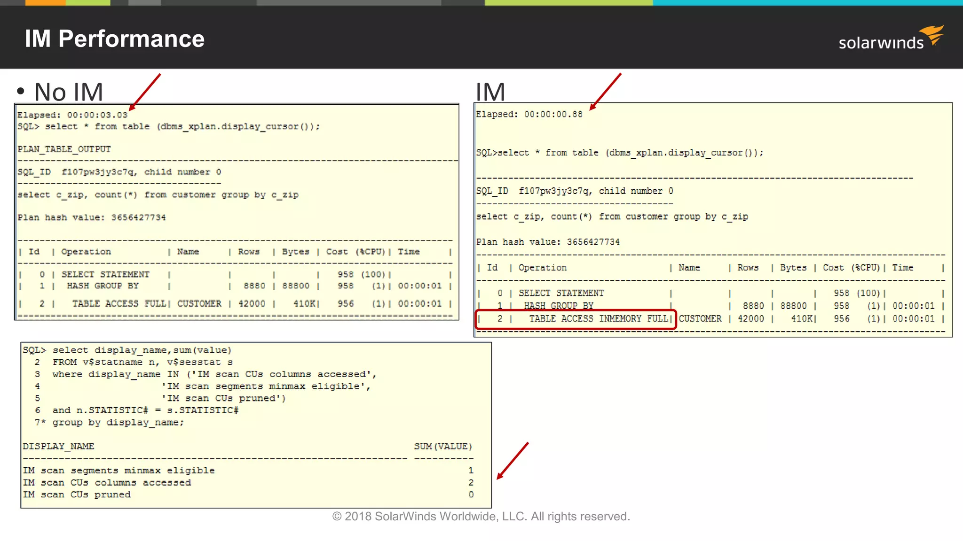The width and height of the screenshot is (963, 541).
Task: Click IM scan CUs pruned result row
Action: coord(77,495)
